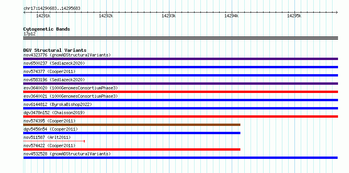Click the 14291k ruler tick label

tap(43, 16)
